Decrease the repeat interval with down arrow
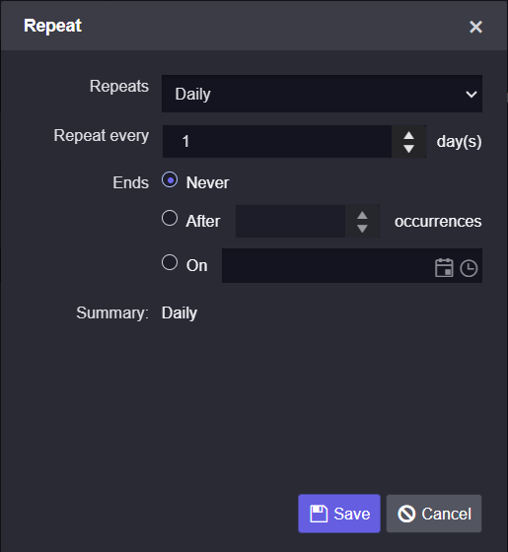The width and height of the screenshot is (508, 552). point(408,149)
